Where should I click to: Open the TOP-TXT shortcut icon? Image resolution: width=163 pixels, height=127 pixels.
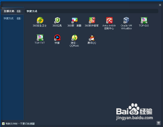pyautogui.click(x=40, y=37)
